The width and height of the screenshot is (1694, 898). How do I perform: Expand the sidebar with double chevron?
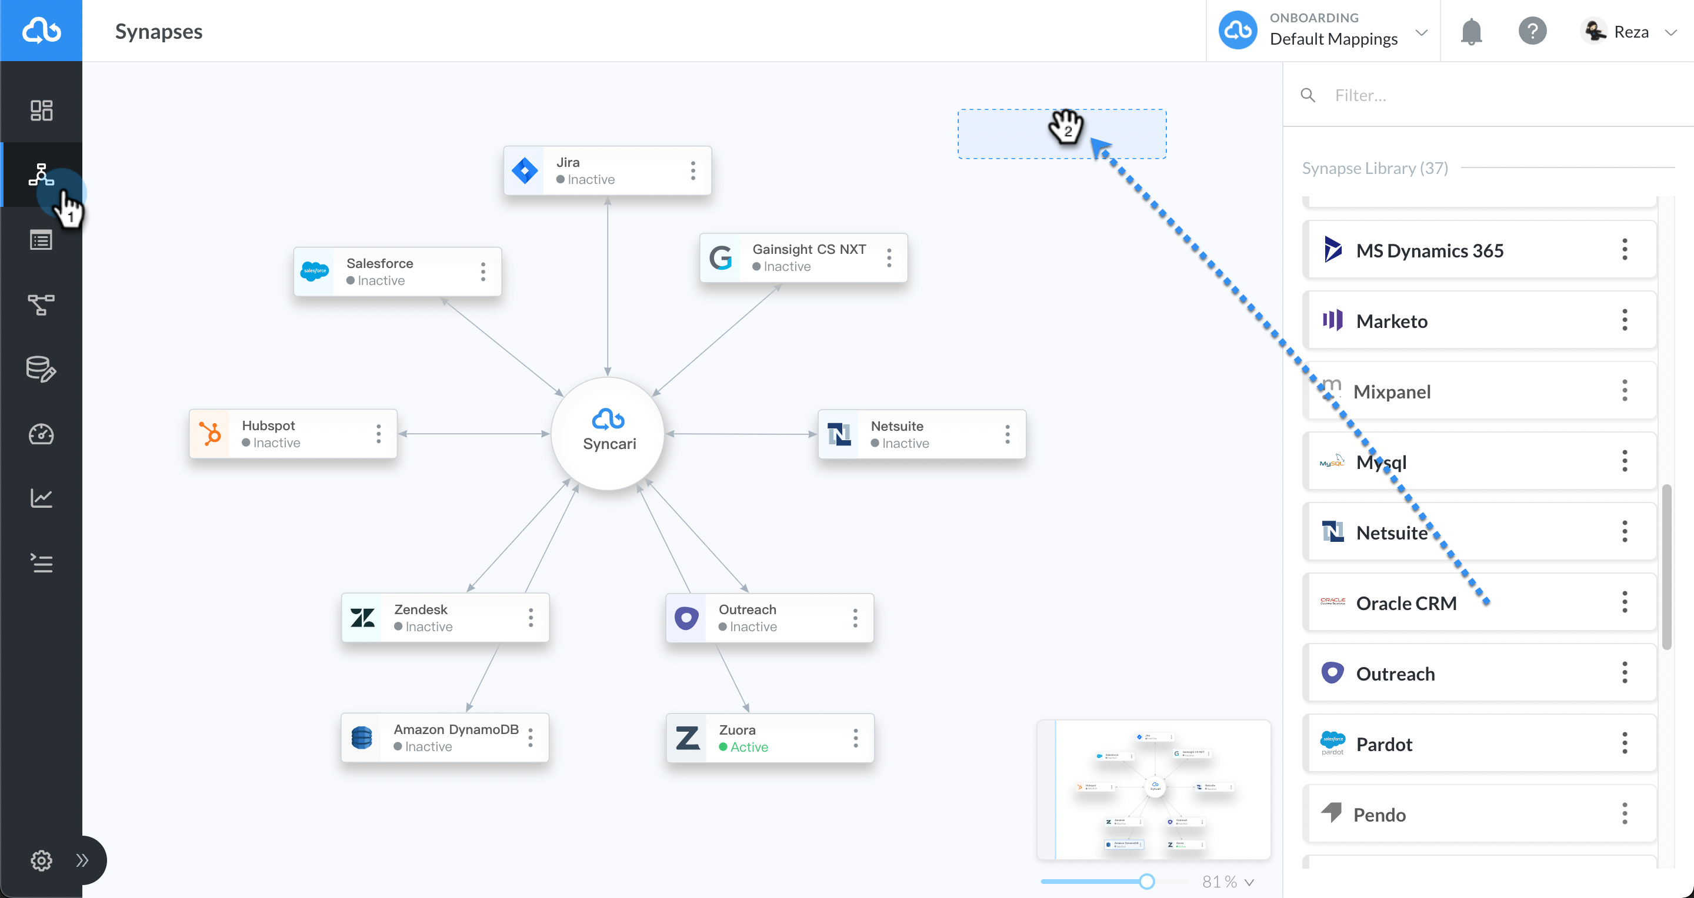click(x=82, y=860)
